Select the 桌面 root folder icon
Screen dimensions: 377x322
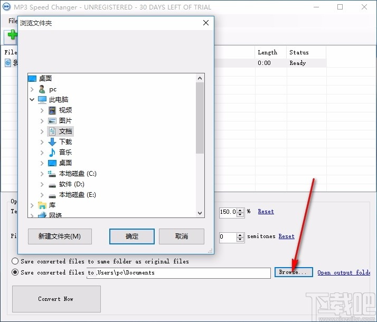(32, 79)
